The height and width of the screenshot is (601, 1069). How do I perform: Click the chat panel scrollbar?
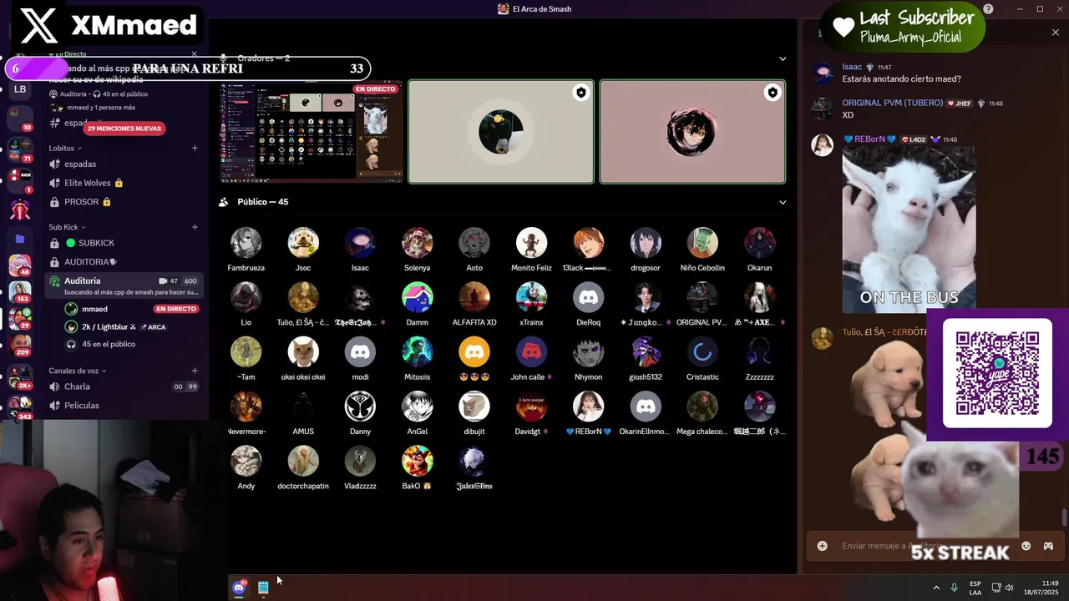click(x=1064, y=518)
